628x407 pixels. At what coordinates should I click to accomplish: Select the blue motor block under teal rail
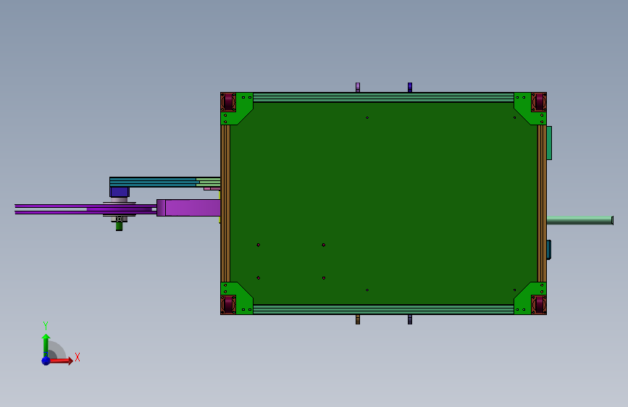[x=120, y=192]
